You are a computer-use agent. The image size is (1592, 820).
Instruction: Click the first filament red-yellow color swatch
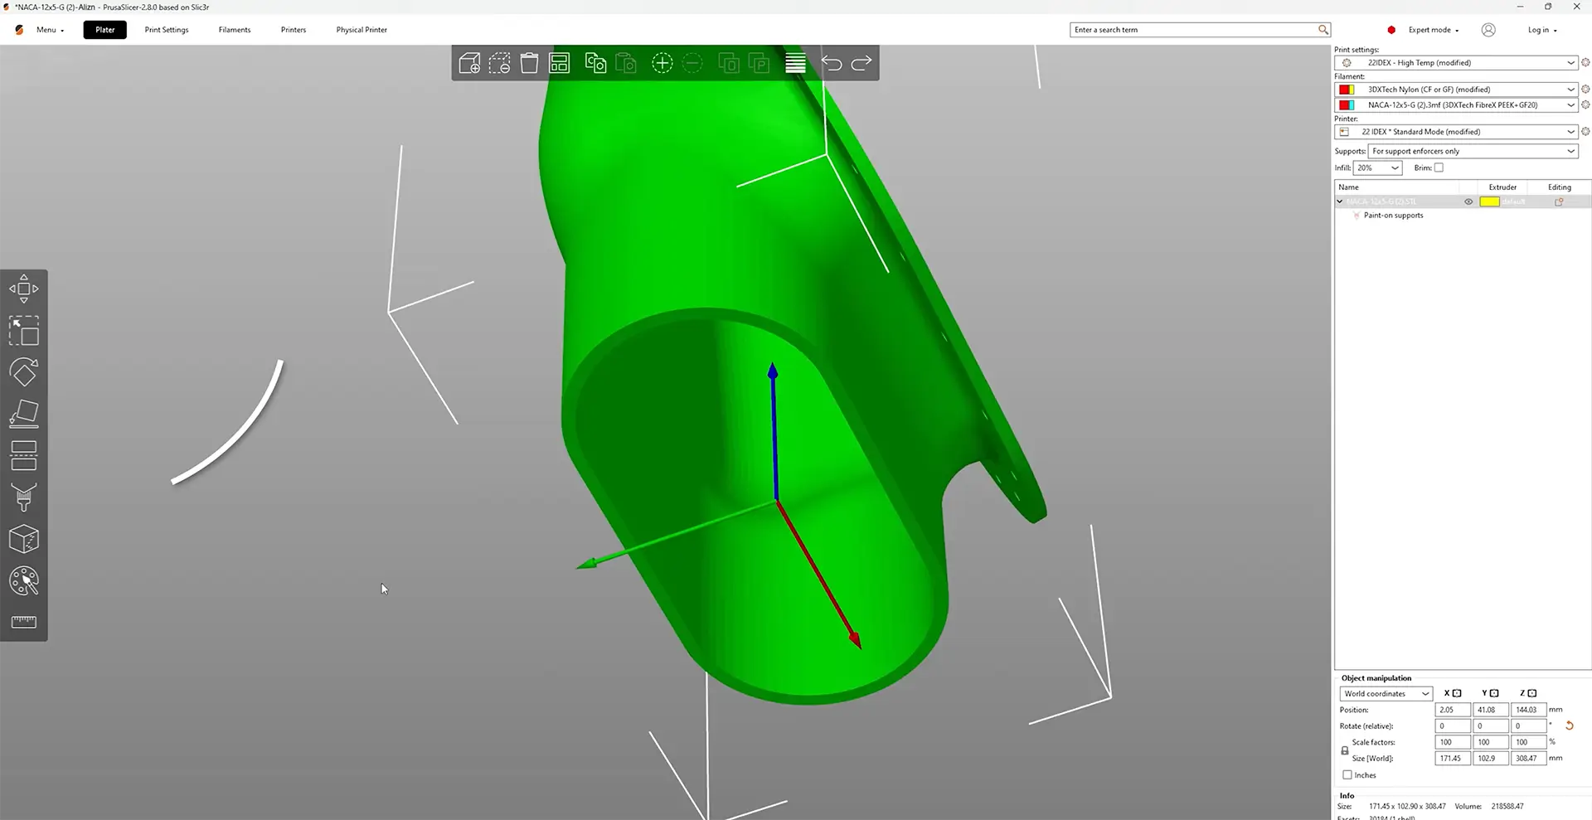click(x=1347, y=90)
